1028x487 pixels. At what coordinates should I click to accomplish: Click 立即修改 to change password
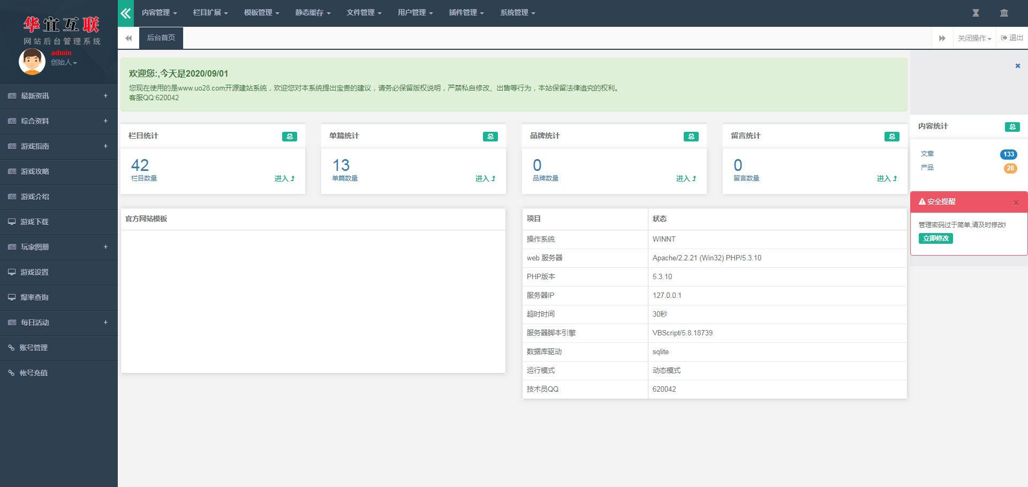936,238
